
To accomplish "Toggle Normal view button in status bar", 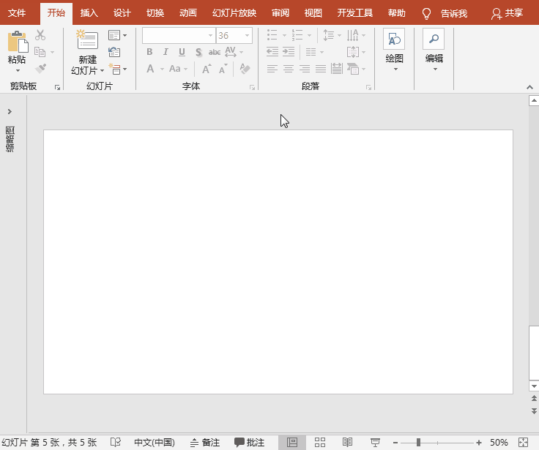I will (291, 442).
